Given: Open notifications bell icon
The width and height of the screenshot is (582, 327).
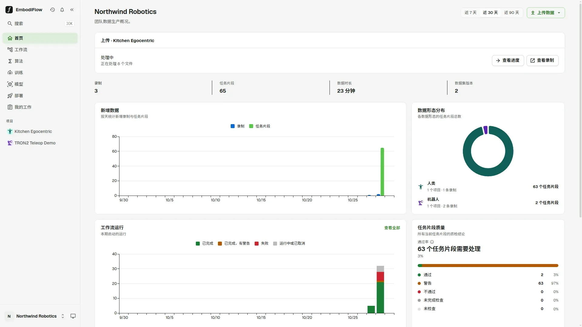Looking at the screenshot, I should (62, 10).
